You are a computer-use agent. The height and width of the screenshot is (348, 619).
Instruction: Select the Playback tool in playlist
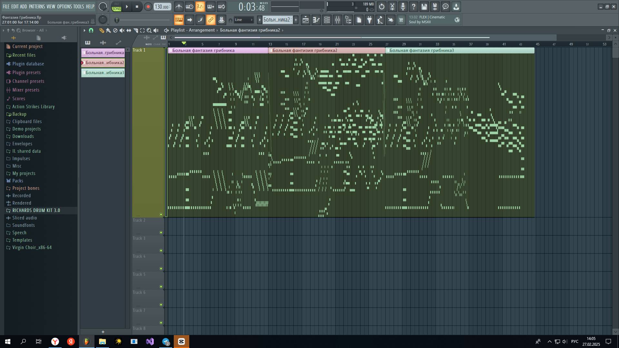(156, 30)
